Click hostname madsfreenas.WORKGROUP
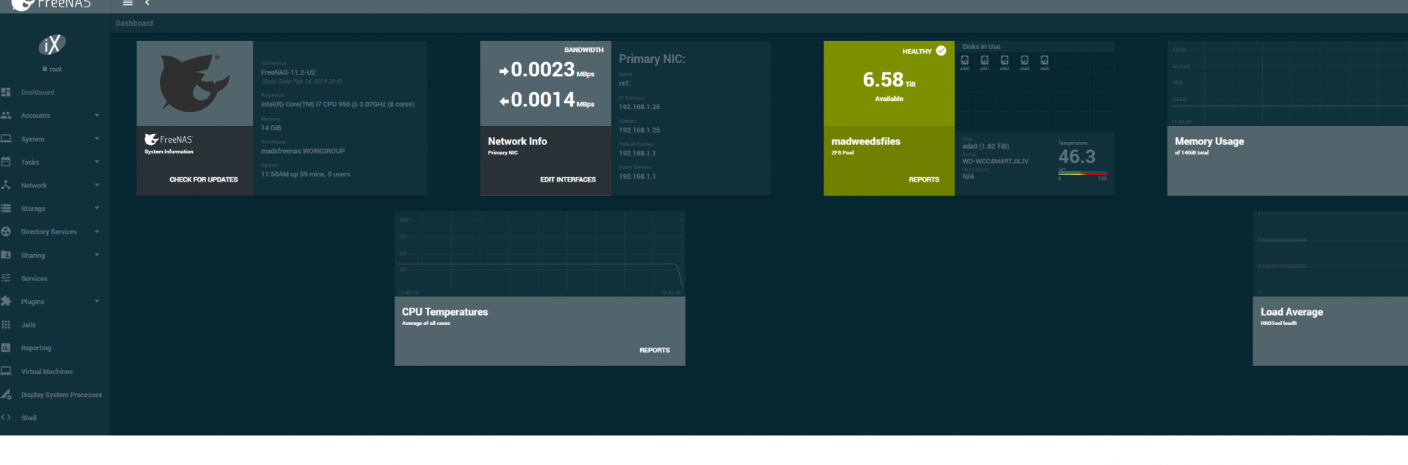 tap(303, 151)
